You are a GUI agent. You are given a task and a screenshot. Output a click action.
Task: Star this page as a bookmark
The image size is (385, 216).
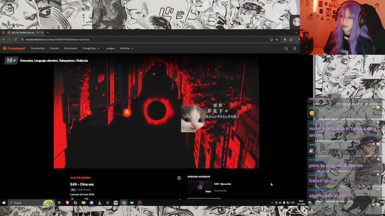tap(277, 40)
